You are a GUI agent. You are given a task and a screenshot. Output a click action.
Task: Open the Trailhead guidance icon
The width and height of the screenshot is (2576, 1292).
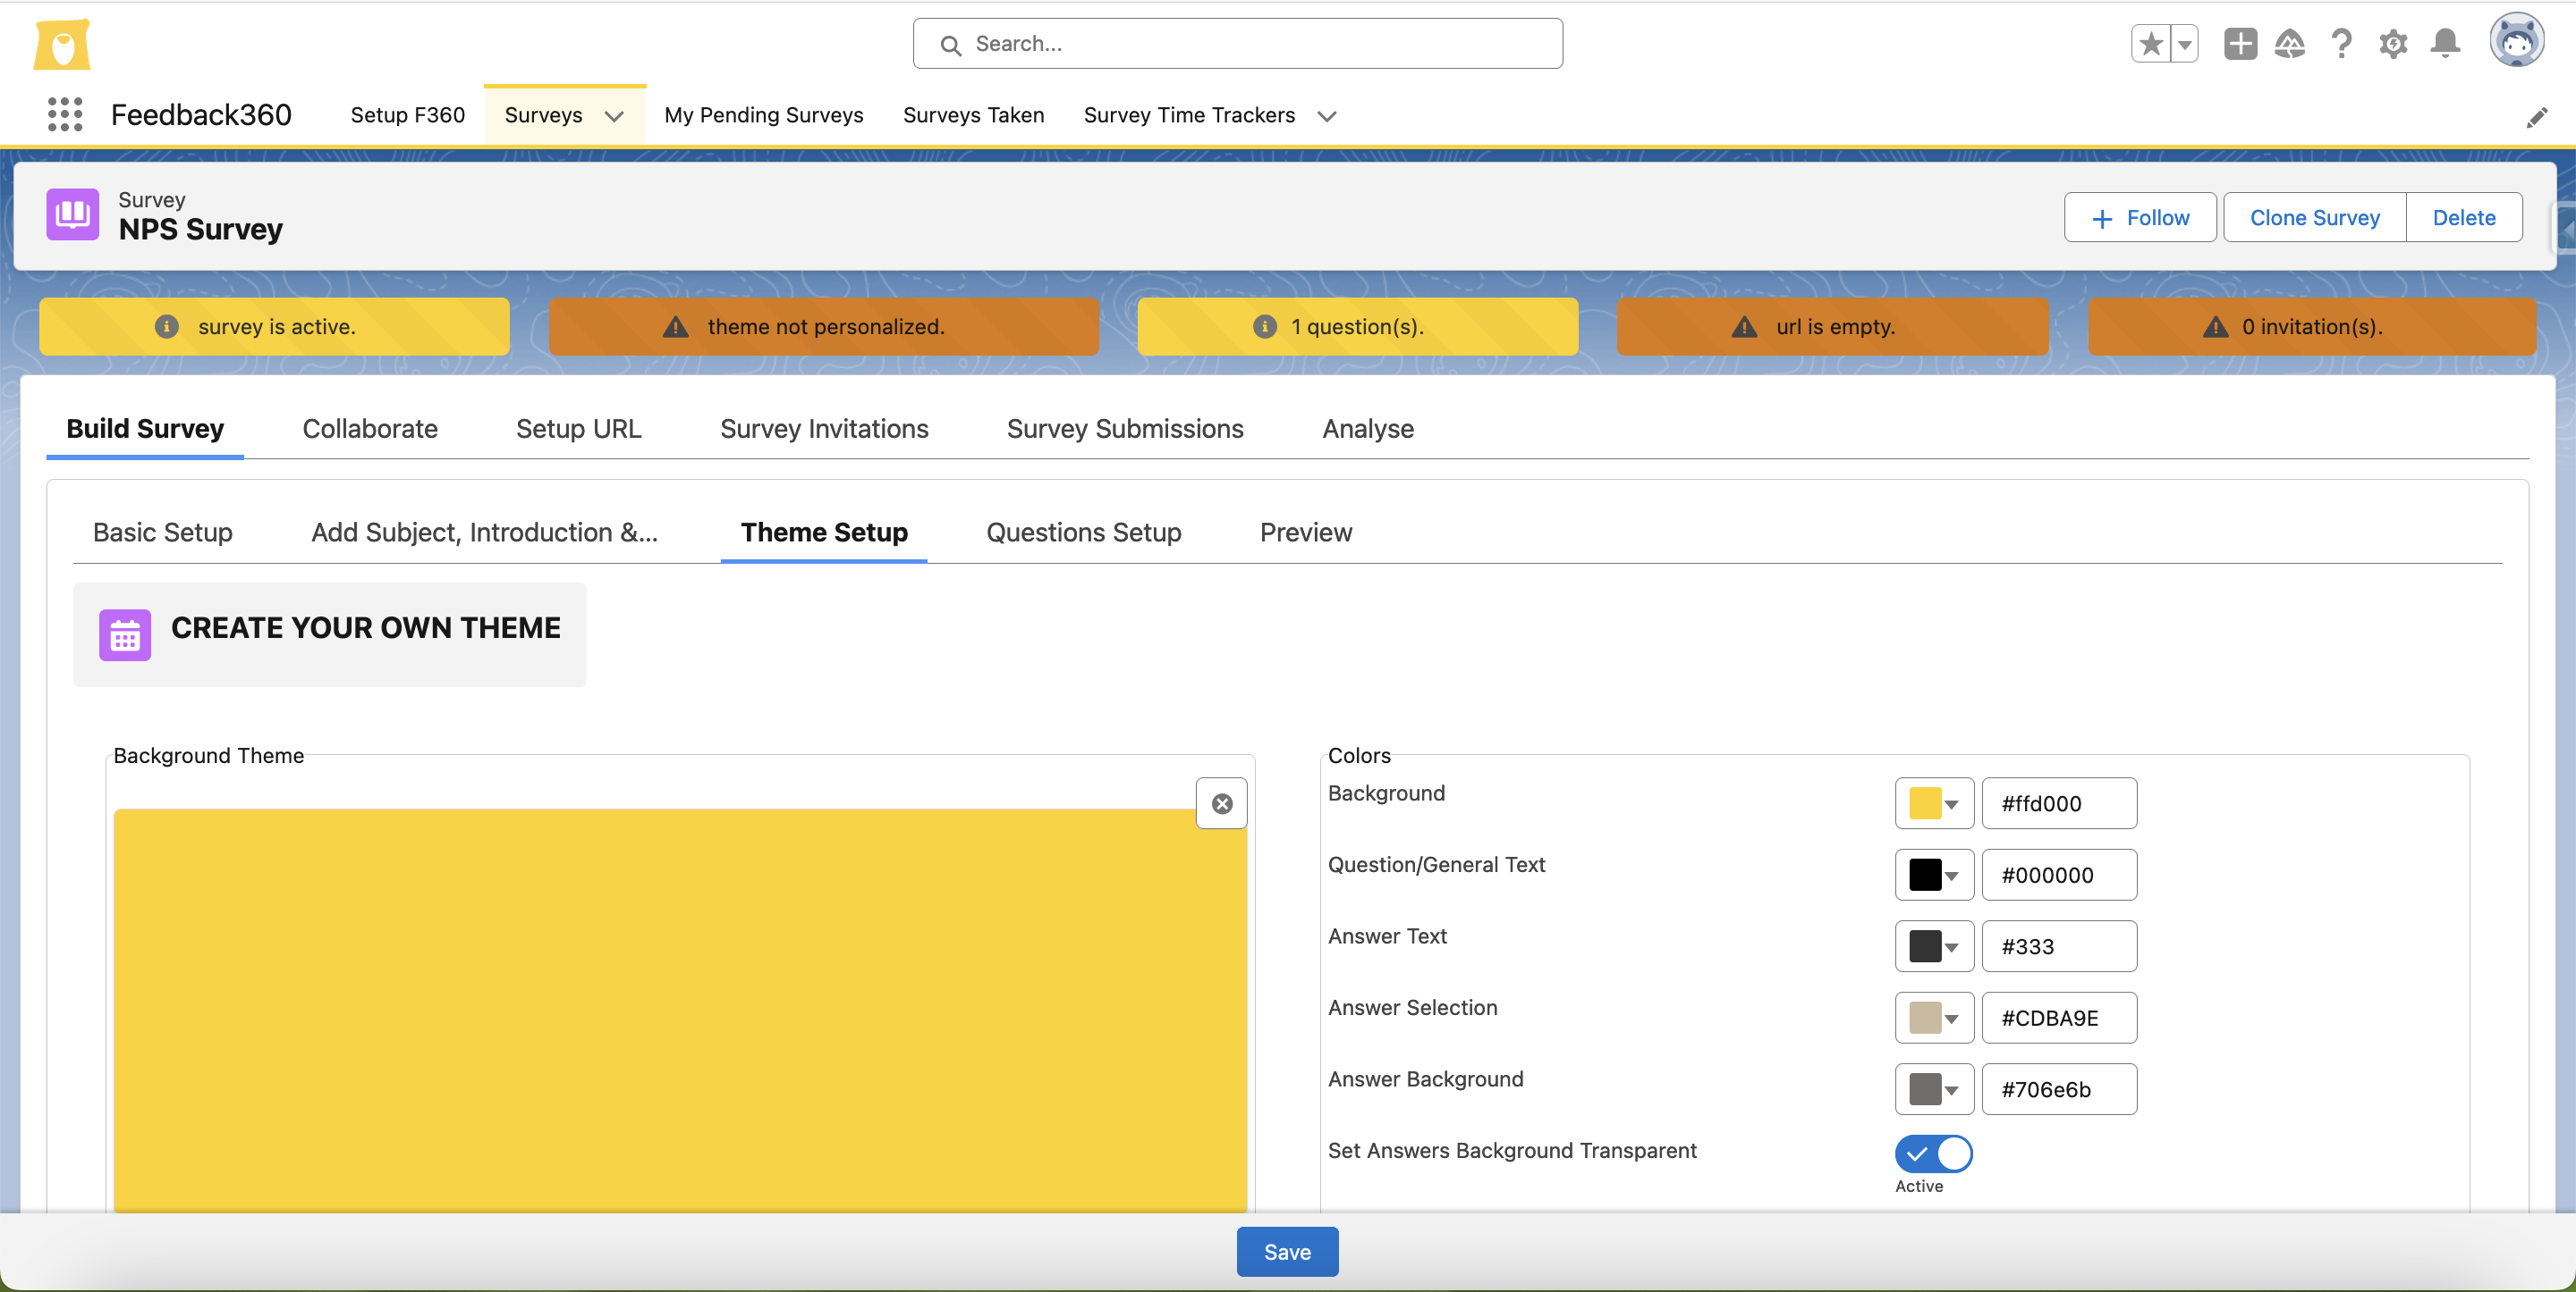click(2290, 44)
